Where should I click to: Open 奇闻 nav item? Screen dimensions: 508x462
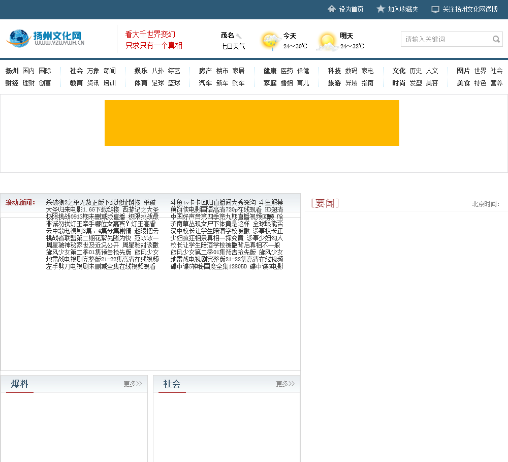(x=110, y=71)
